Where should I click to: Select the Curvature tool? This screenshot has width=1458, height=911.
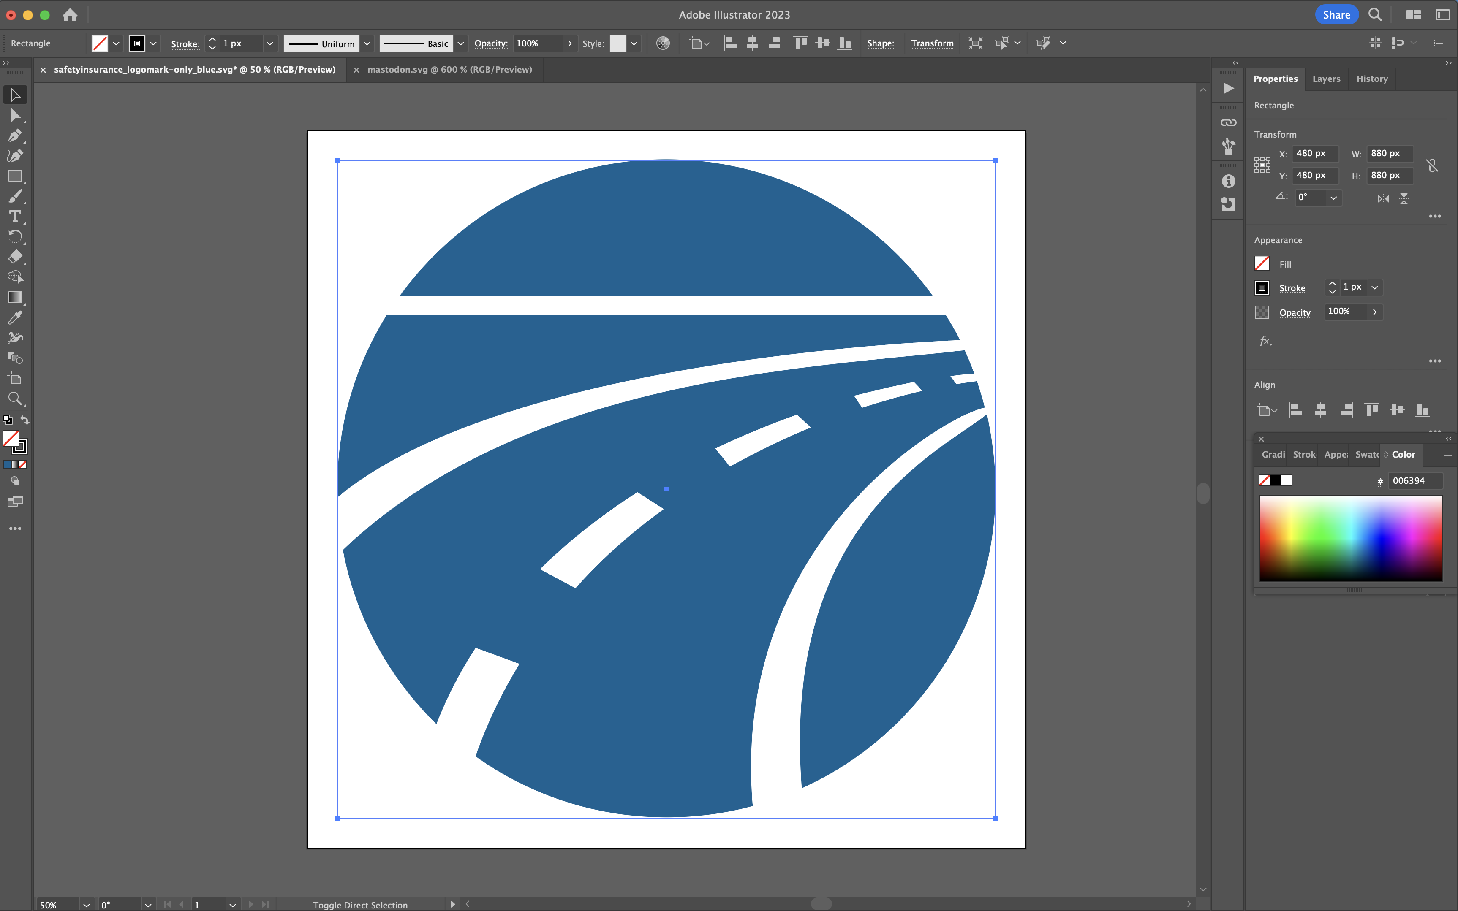coord(15,155)
